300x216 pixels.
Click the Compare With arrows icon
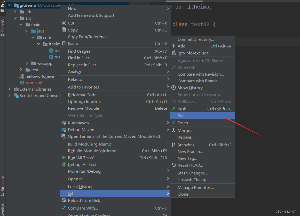point(64,208)
